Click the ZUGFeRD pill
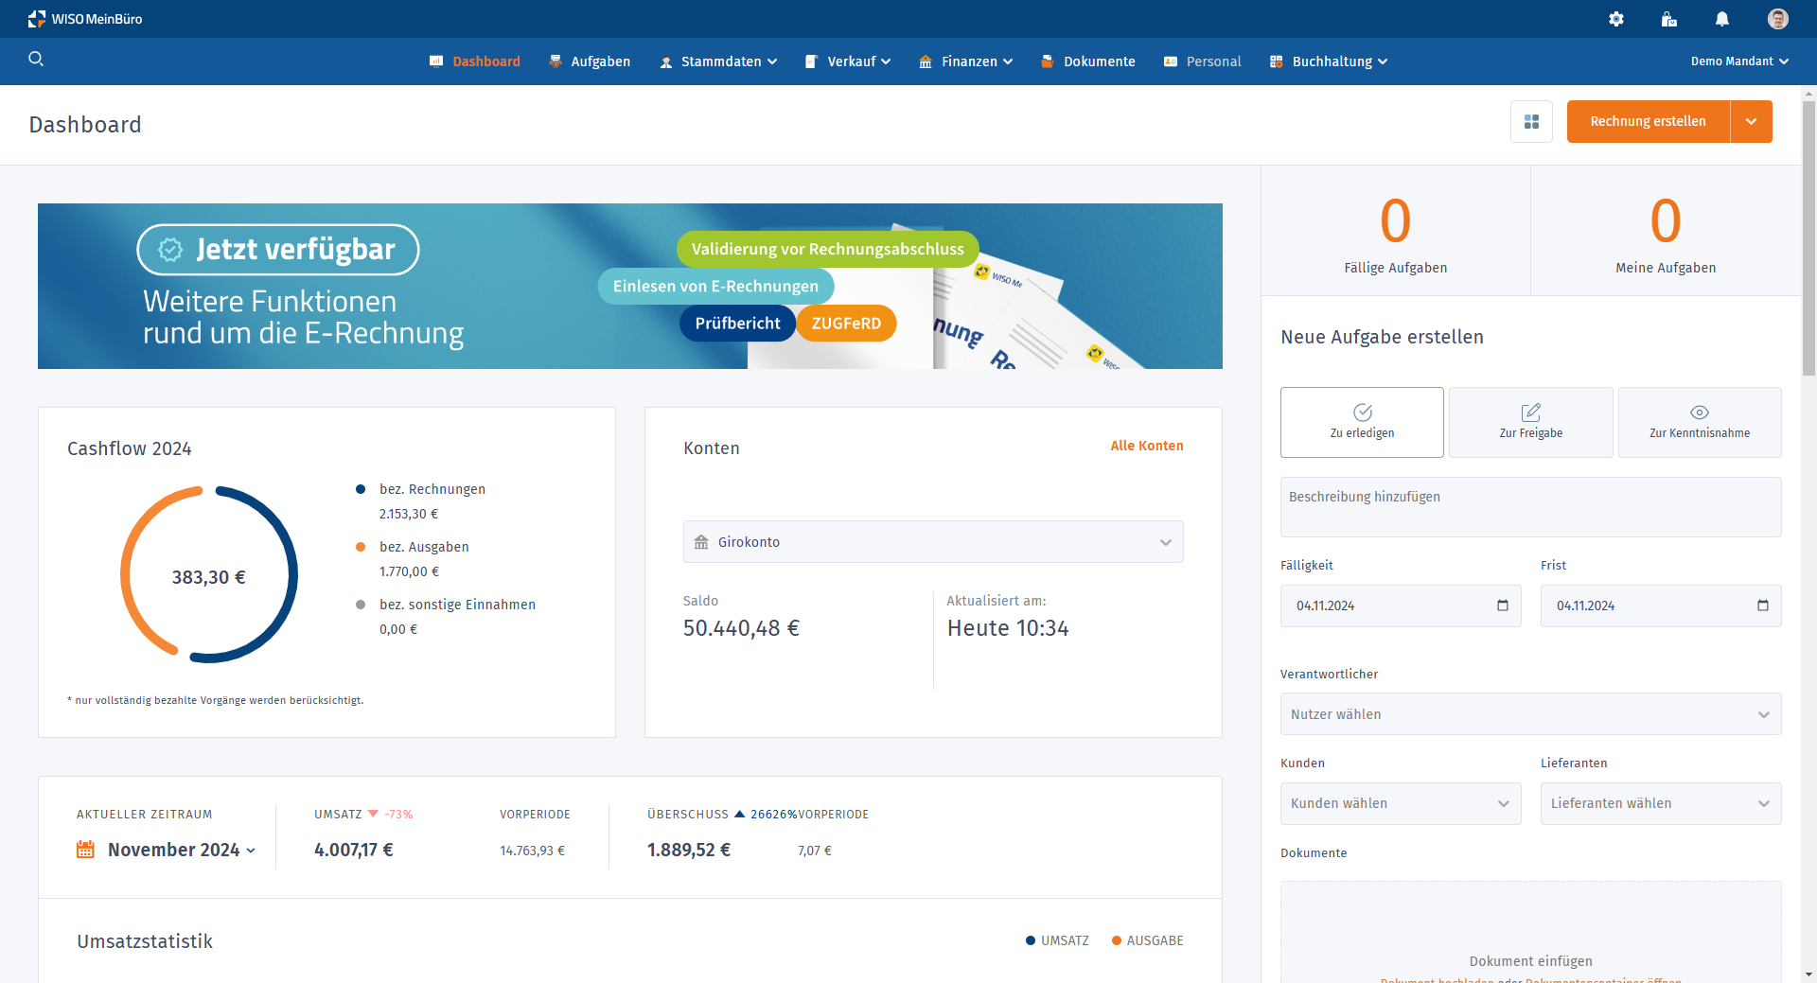Screen dimensions: 1817x983 (x=846, y=323)
